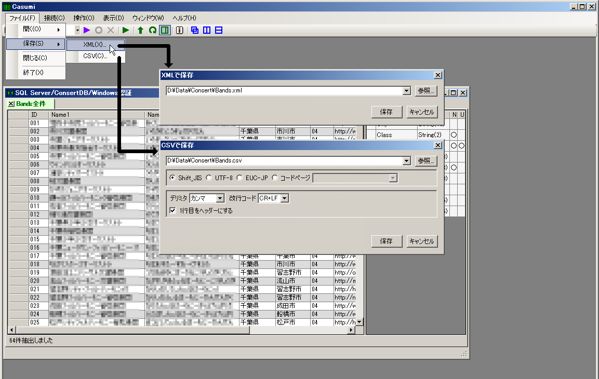
Task: Uncheck the 1行目をヘッダーにする checkbox
Action: tap(174, 210)
